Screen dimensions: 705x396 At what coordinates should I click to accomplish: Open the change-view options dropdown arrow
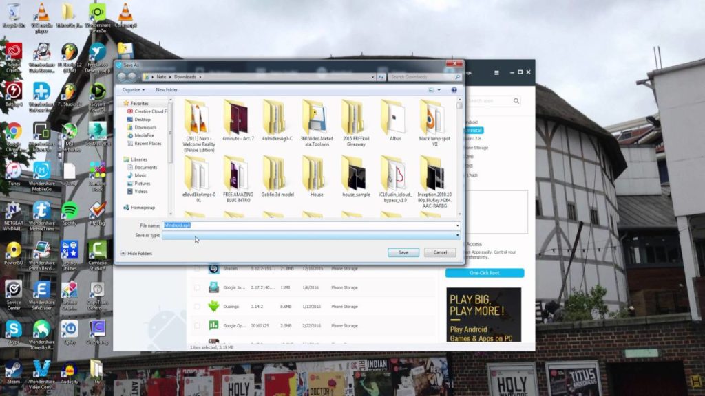pyautogui.click(x=439, y=90)
